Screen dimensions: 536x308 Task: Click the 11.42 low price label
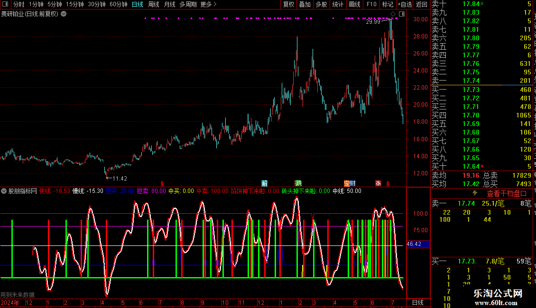120,179
